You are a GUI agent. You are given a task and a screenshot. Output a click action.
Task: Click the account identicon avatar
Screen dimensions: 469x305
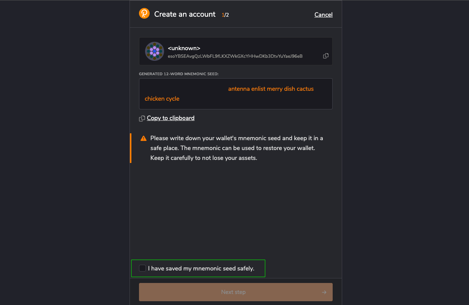point(155,51)
